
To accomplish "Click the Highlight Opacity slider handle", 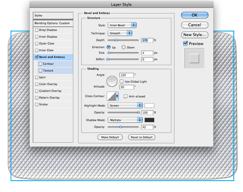I will click(139, 112).
